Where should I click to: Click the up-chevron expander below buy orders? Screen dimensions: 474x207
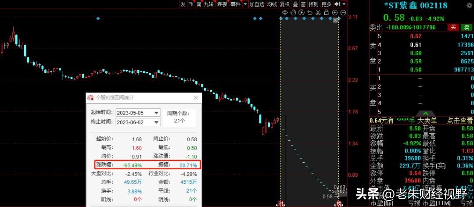426,114
